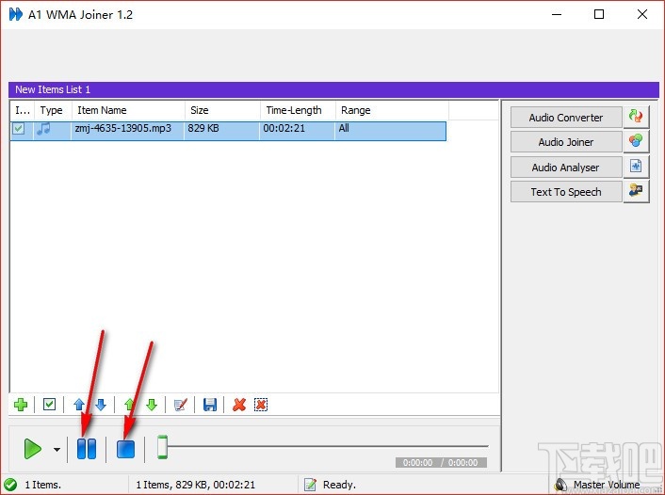This screenshot has height=495, width=665.
Task: Click the green up arrow icon
Action: click(x=130, y=405)
